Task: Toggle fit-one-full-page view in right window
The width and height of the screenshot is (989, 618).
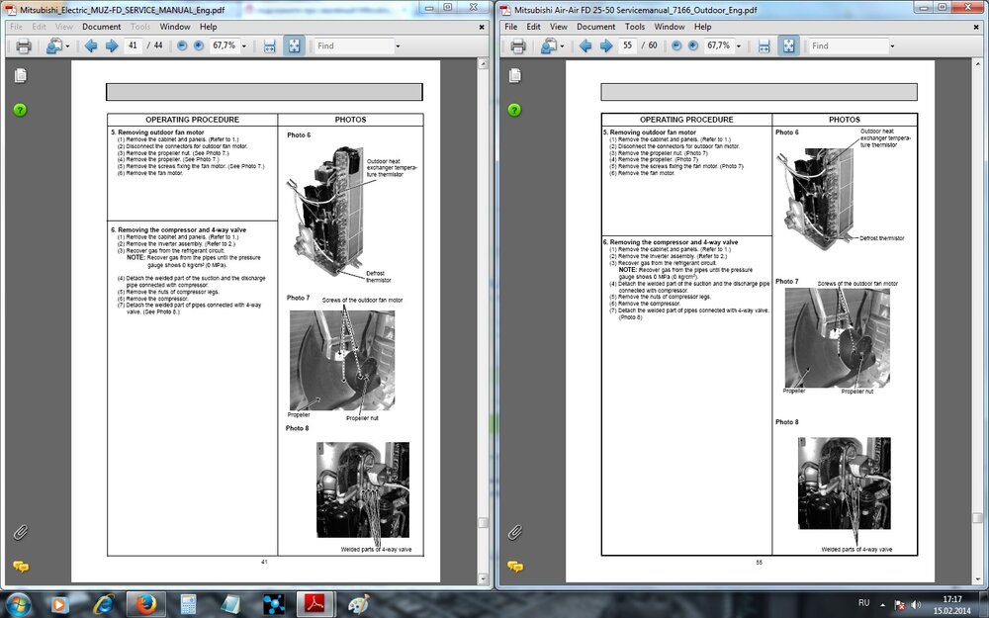Action: pos(788,45)
